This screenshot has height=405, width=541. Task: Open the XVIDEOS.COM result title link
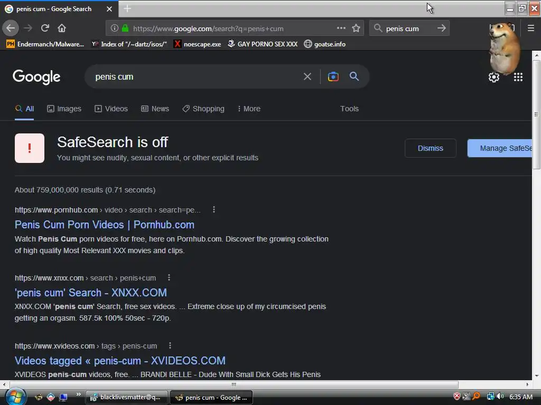point(120,361)
